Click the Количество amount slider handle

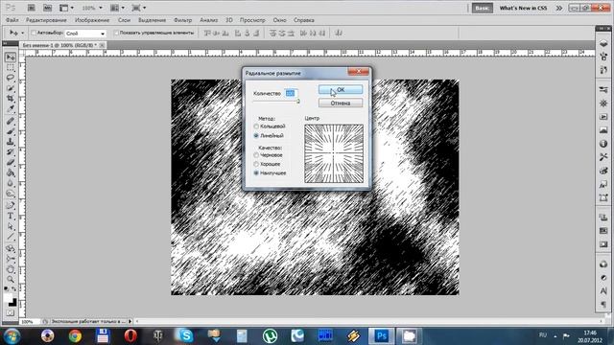tap(298, 102)
